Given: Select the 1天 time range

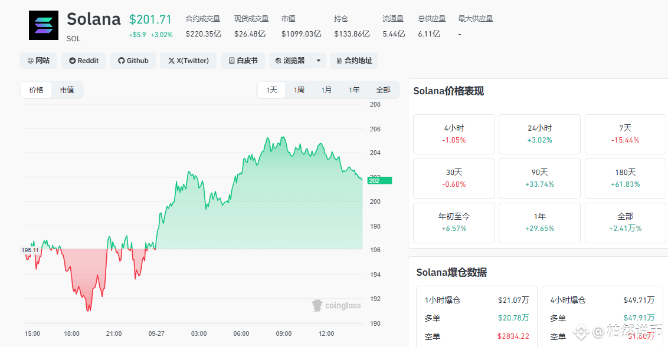Looking at the screenshot, I should [x=271, y=90].
